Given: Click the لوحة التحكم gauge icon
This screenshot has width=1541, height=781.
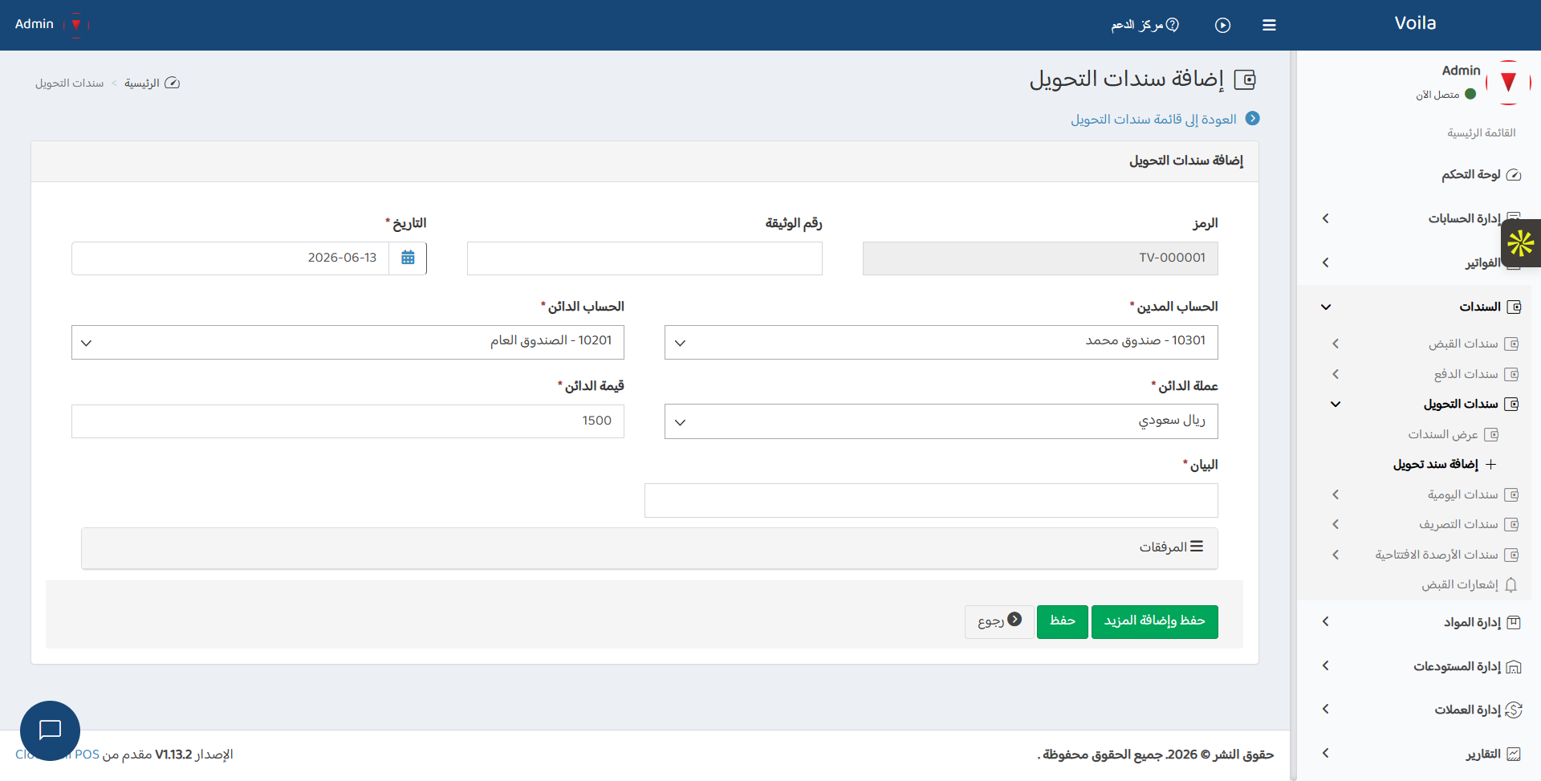Looking at the screenshot, I should tap(1514, 174).
